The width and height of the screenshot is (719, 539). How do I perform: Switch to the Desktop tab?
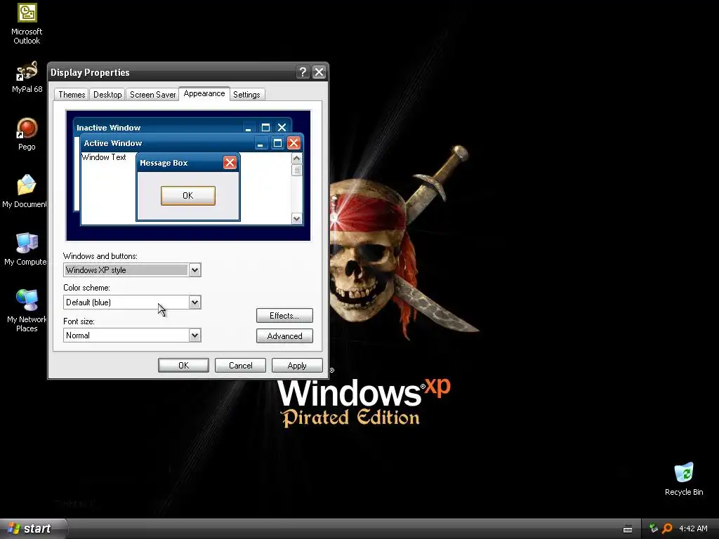point(107,95)
